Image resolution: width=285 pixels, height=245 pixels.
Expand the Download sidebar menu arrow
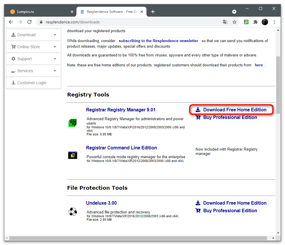click(x=55, y=35)
